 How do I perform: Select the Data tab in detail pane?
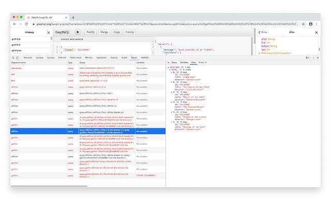point(193,63)
